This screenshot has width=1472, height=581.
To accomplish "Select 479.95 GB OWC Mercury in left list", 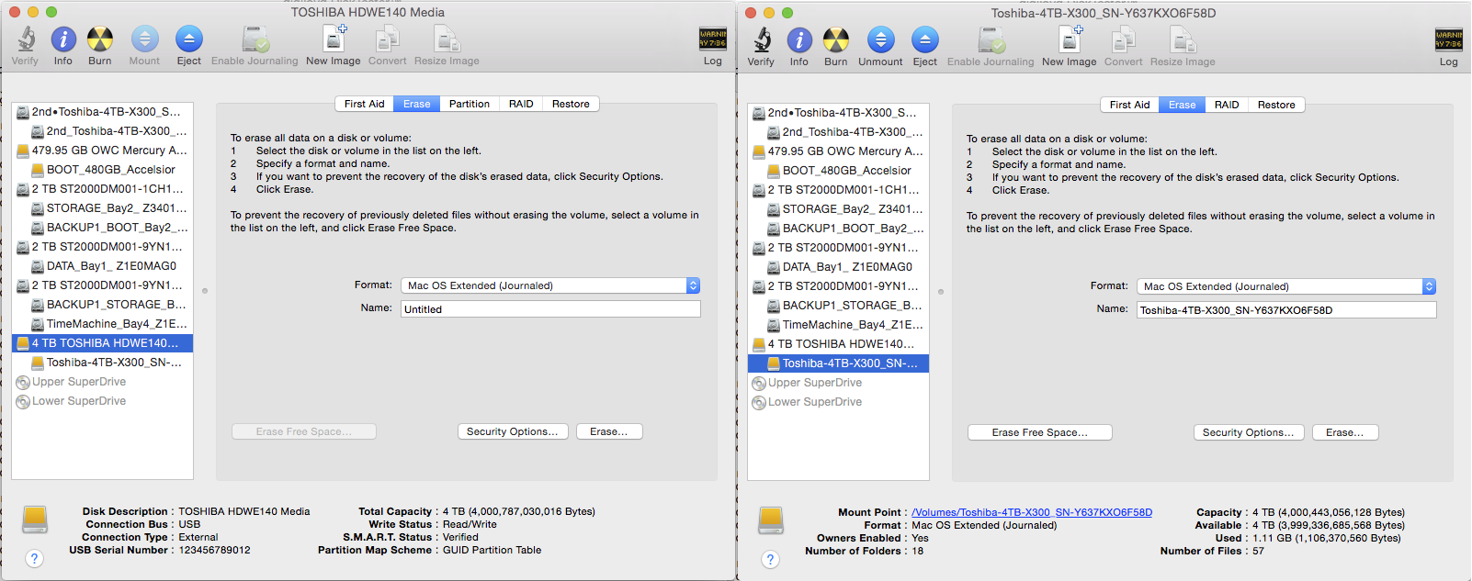I will [x=102, y=151].
